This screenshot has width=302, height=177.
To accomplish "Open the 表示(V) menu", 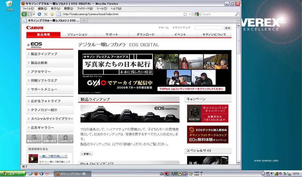I will pos(55,9).
